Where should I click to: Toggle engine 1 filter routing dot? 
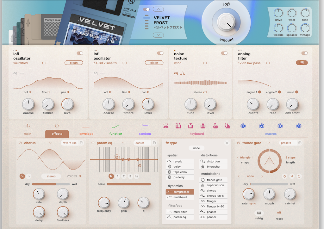pos(259,92)
